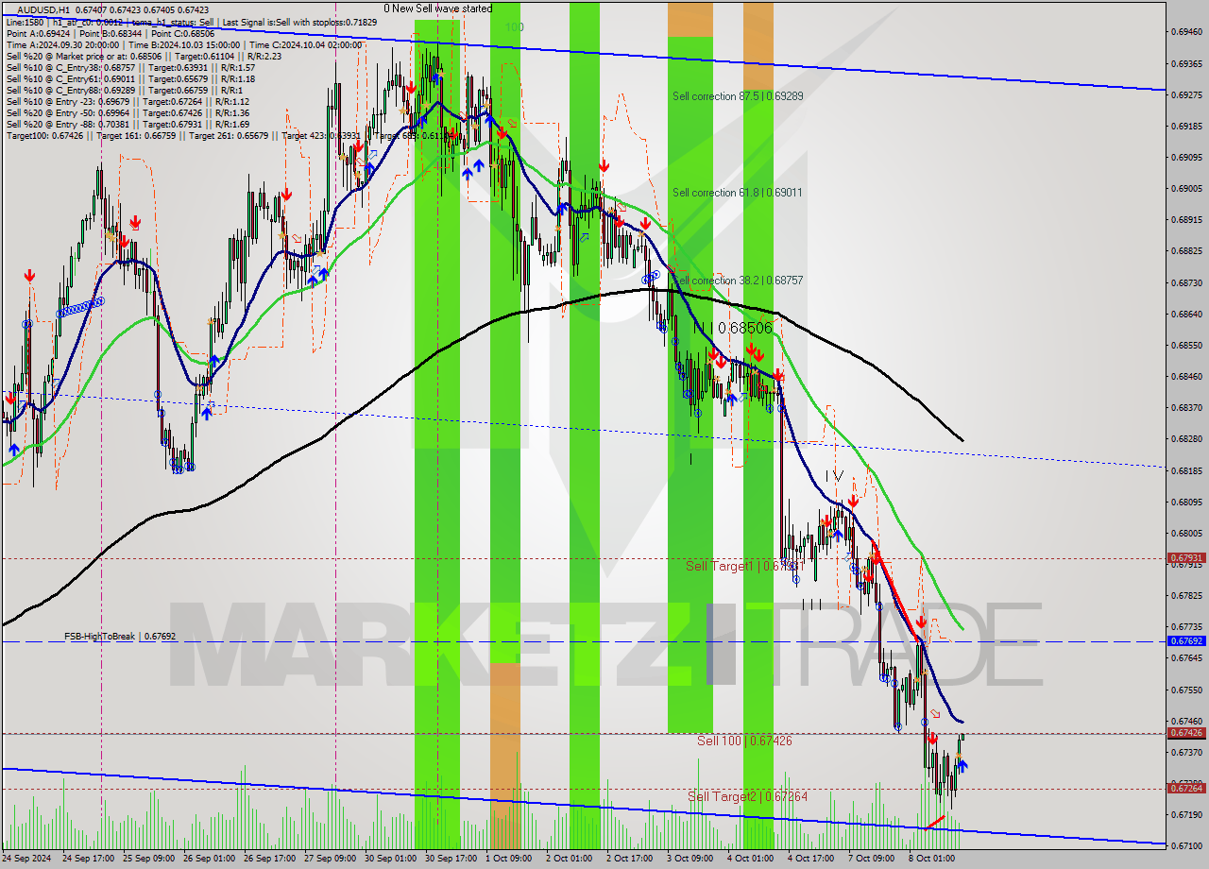The image size is (1209, 869).
Task: Click the '27 Sep 09:00' time axis label
Action: [x=332, y=859]
